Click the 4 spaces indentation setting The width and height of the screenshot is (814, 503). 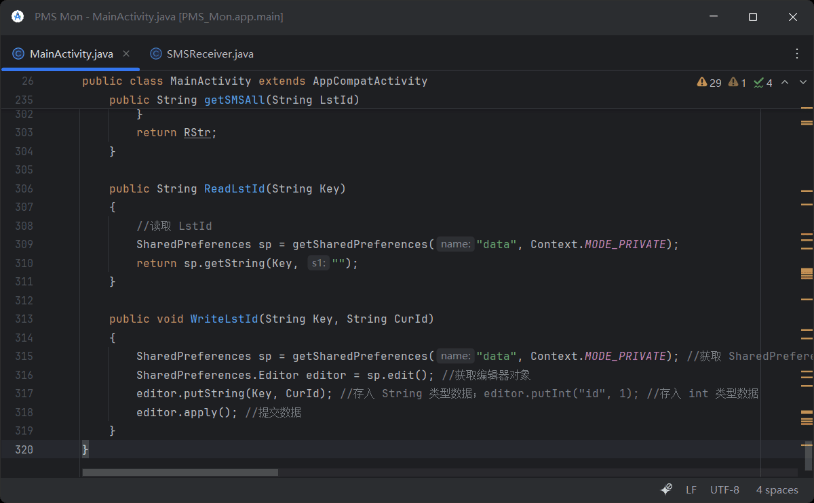[777, 489]
